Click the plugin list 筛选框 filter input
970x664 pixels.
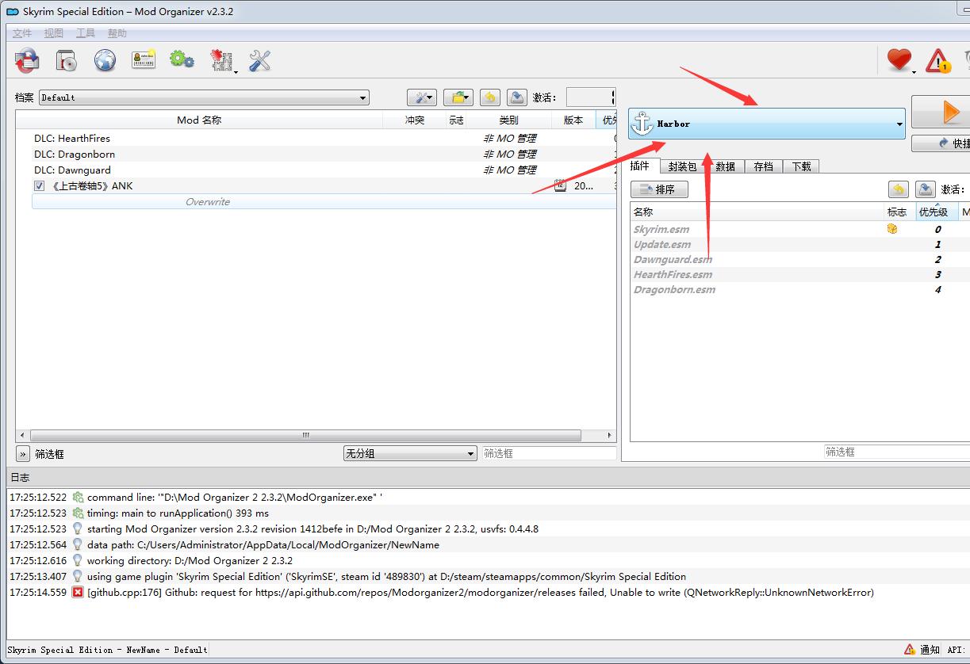pos(896,452)
